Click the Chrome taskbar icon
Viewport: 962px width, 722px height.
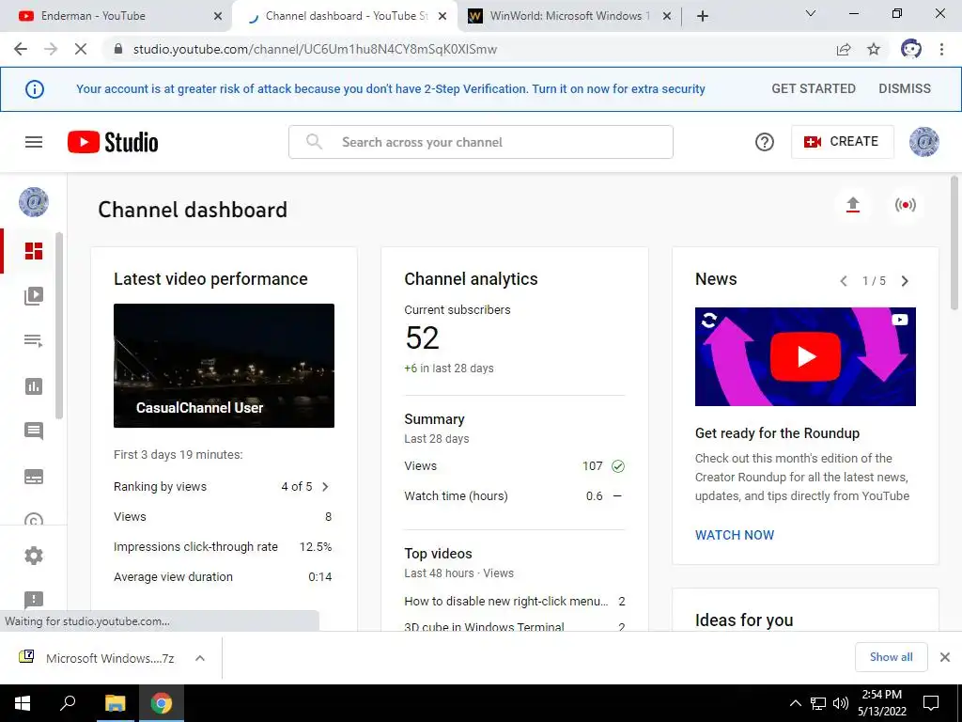[x=162, y=703]
